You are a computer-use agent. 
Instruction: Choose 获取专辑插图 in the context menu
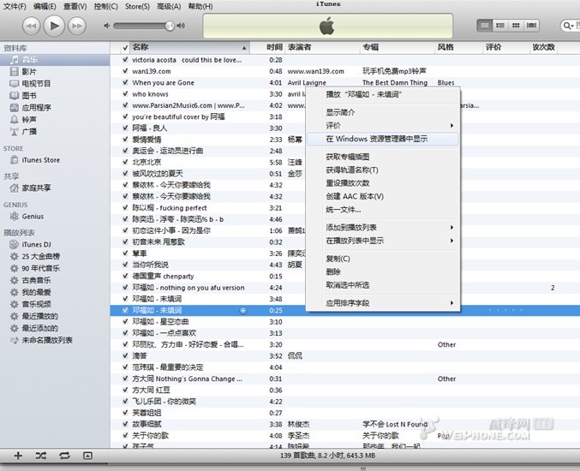pos(383,157)
